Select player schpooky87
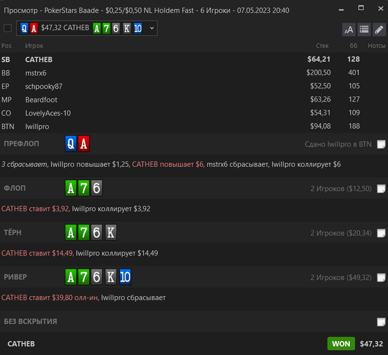388x355 pixels. [x=194, y=86]
